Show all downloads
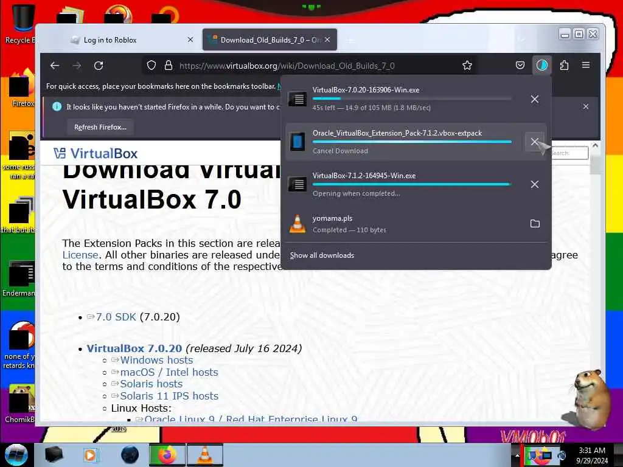 pyautogui.click(x=322, y=255)
